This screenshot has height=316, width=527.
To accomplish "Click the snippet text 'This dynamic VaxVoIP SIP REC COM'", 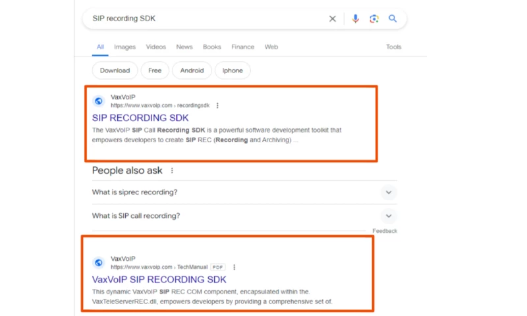I will (x=147, y=292).
